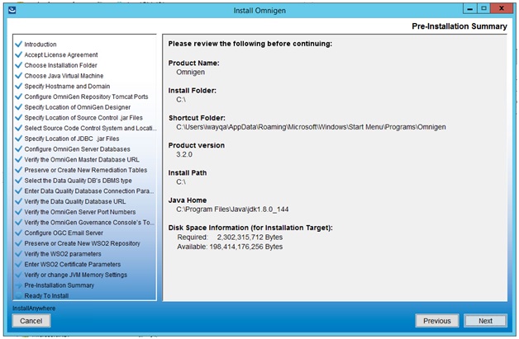Click checkmark beside Configure OGC Email Server
The height and width of the screenshot is (339, 519).
click(18, 233)
